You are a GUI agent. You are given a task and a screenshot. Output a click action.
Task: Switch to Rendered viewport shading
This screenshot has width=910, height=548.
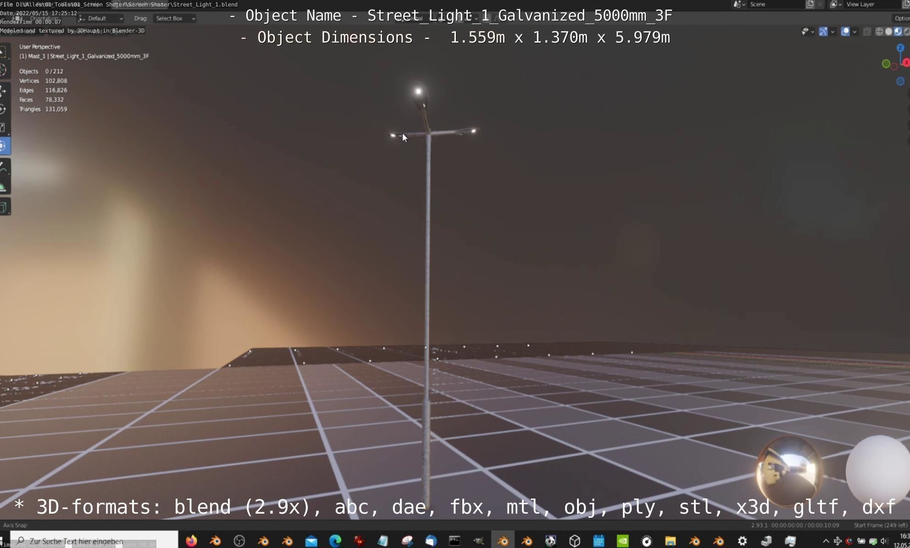(x=906, y=31)
